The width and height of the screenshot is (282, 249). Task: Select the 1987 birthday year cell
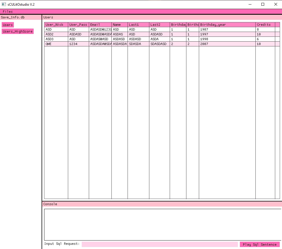[x=227, y=29]
